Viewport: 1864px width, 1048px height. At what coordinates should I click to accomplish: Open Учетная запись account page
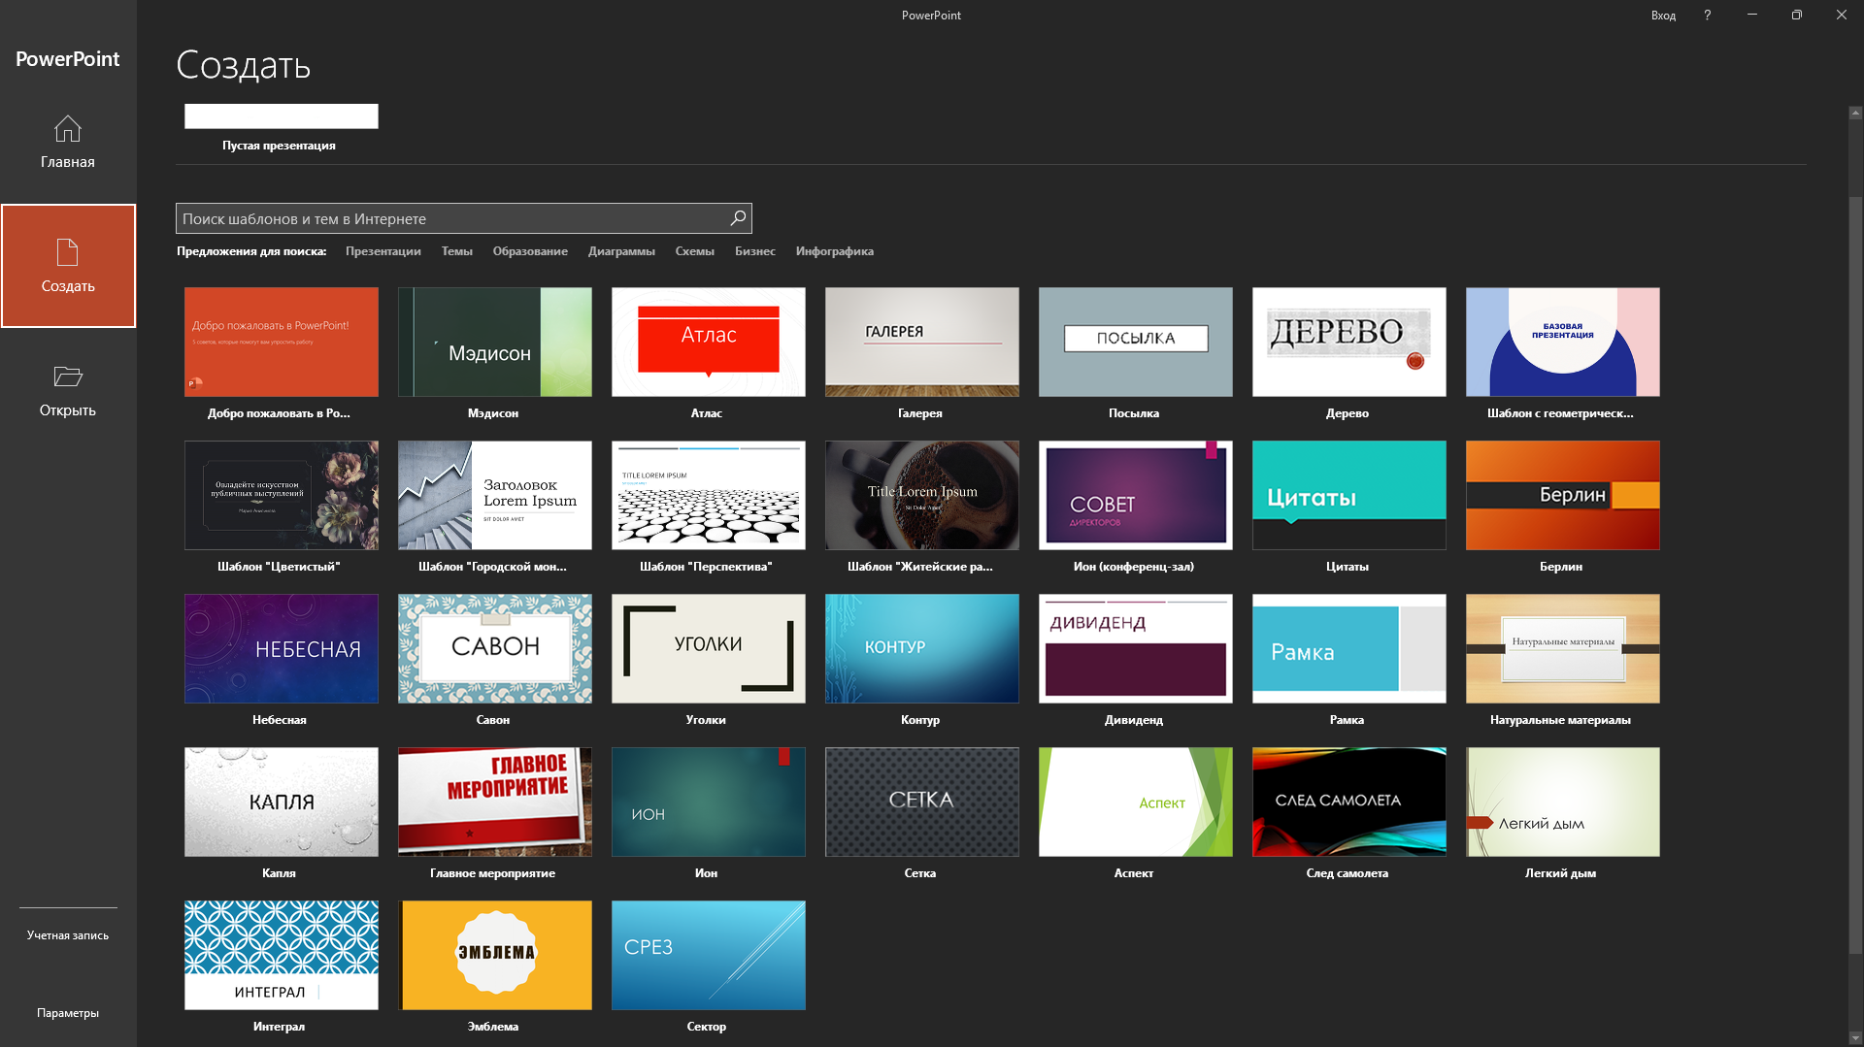coord(67,935)
